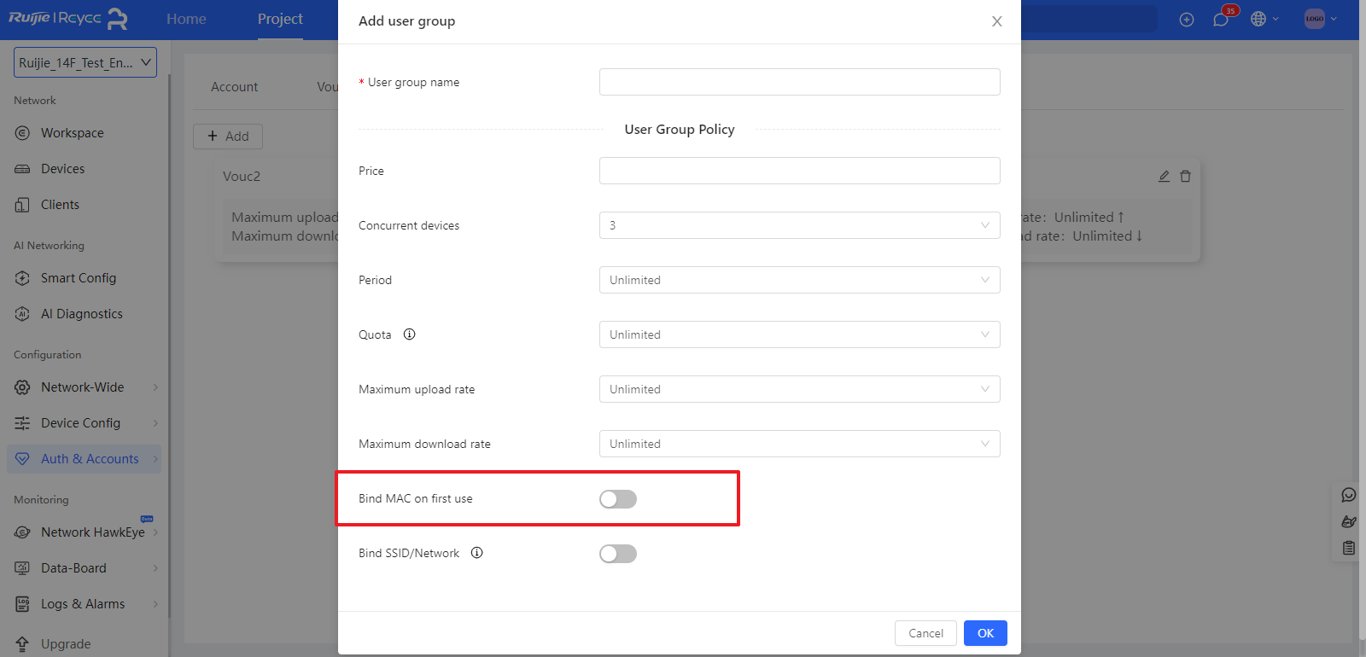
Task: Open the Concurrent devices dropdown
Action: (799, 225)
